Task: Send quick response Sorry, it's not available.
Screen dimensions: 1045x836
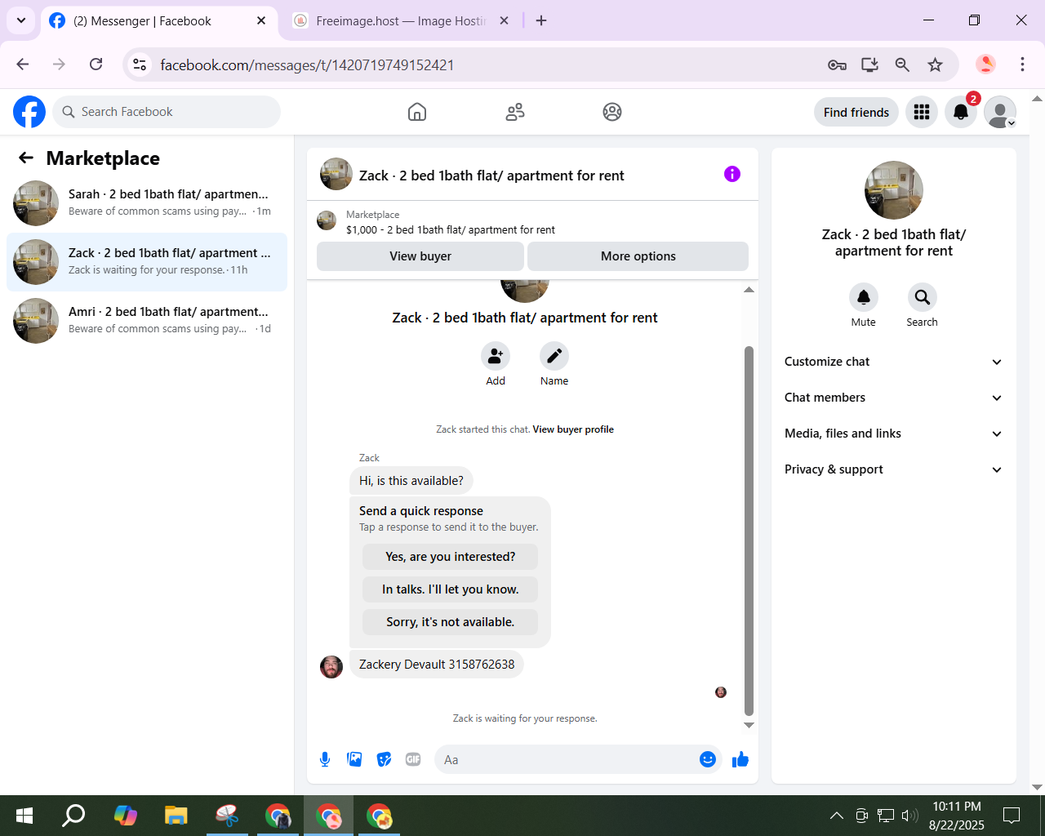Action: 451,622
